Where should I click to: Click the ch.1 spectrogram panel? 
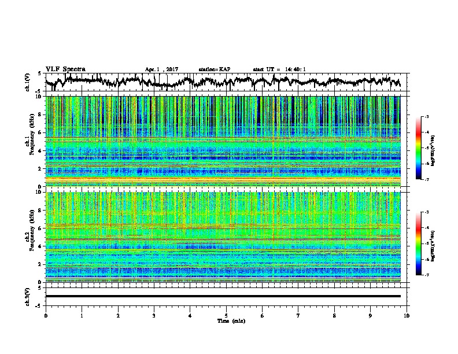[223, 141]
